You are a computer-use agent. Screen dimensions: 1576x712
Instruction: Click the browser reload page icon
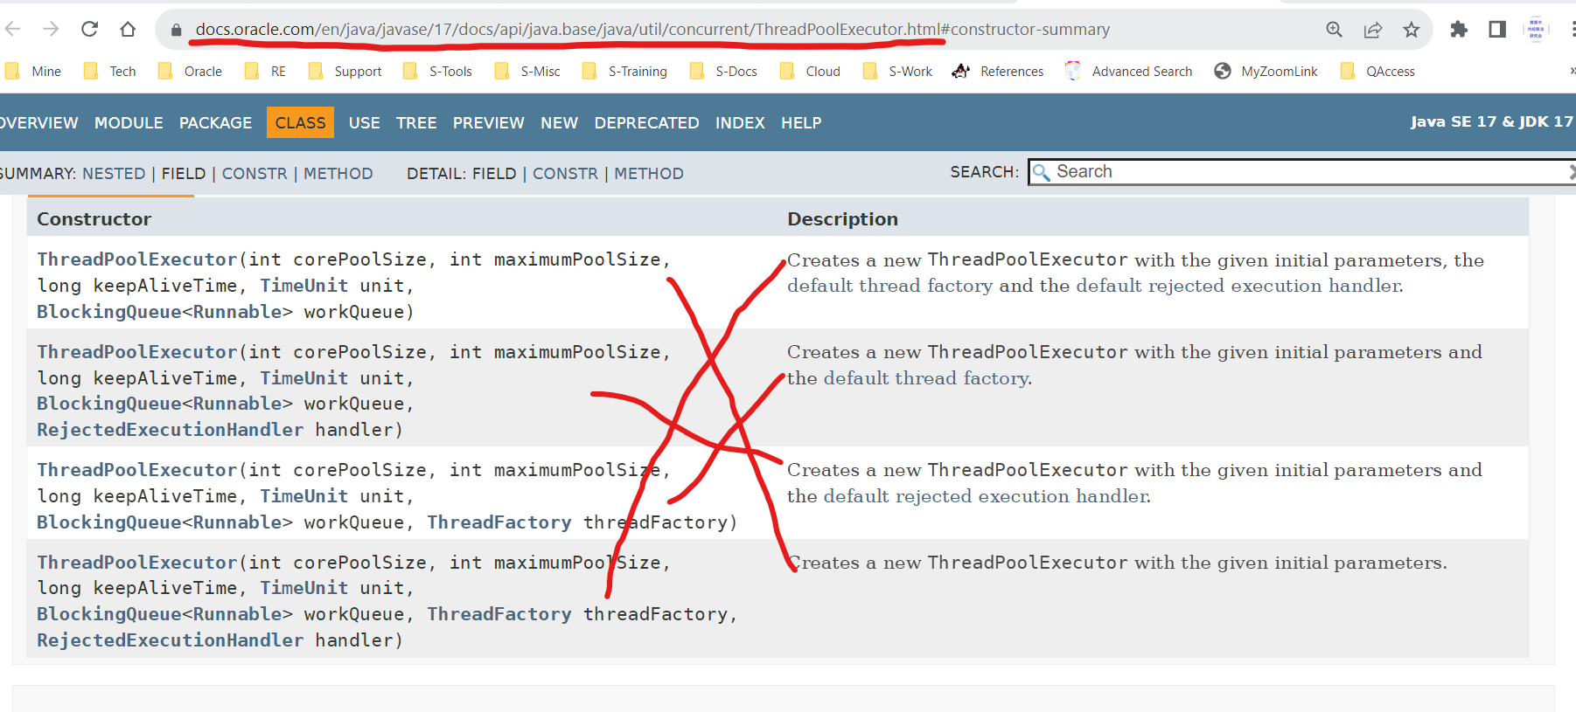click(x=89, y=30)
